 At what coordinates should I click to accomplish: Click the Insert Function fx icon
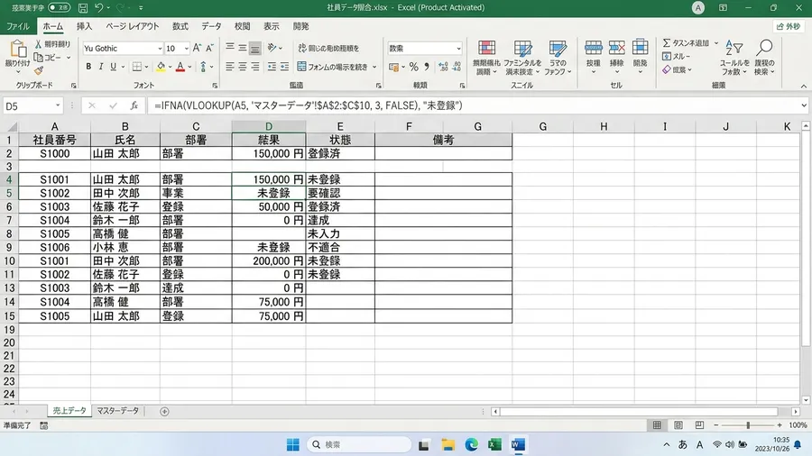pyautogui.click(x=134, y=105)
